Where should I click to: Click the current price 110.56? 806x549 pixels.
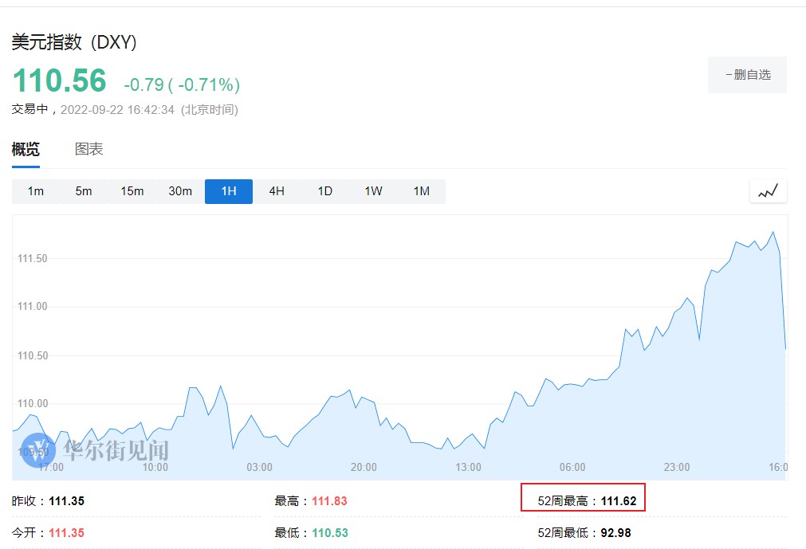point(59,81)
